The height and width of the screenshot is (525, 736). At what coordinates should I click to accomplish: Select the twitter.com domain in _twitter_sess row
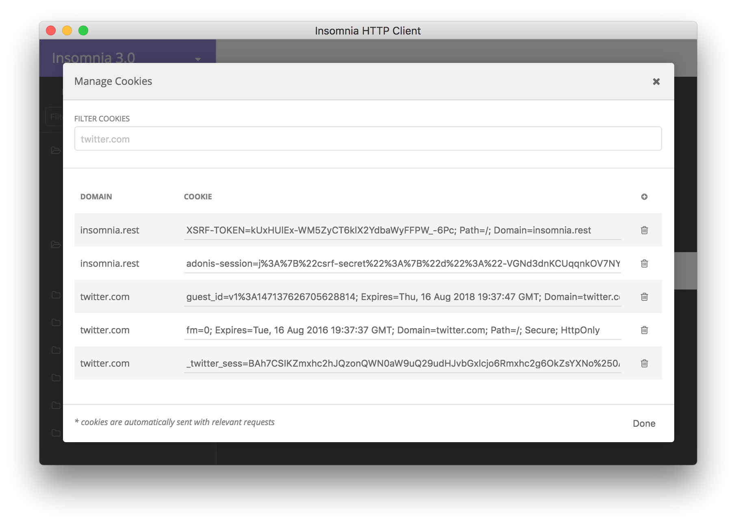(105, 363)
